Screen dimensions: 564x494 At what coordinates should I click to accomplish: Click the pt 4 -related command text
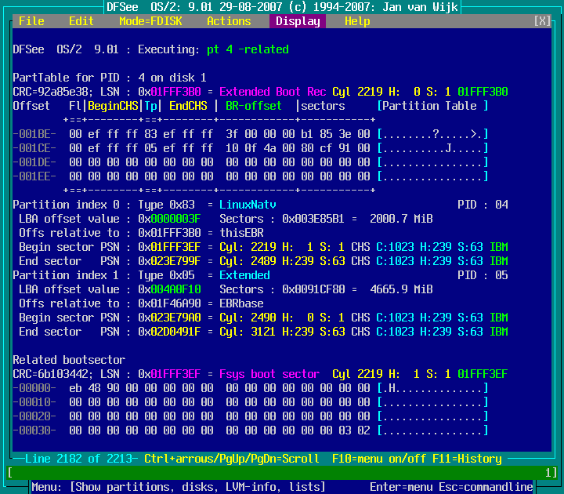coord(248,49)
